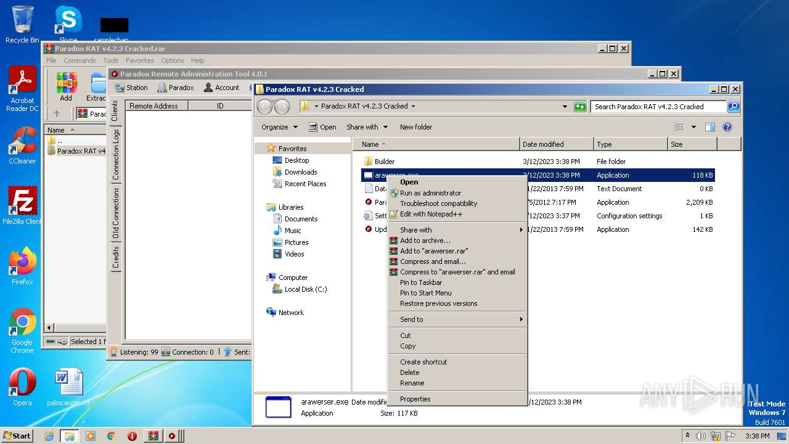Choose Run as administrator
This screenshot has height=444, width=789.
click(457, 193)
